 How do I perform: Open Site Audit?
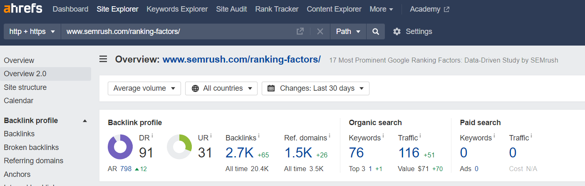(231, 9)
